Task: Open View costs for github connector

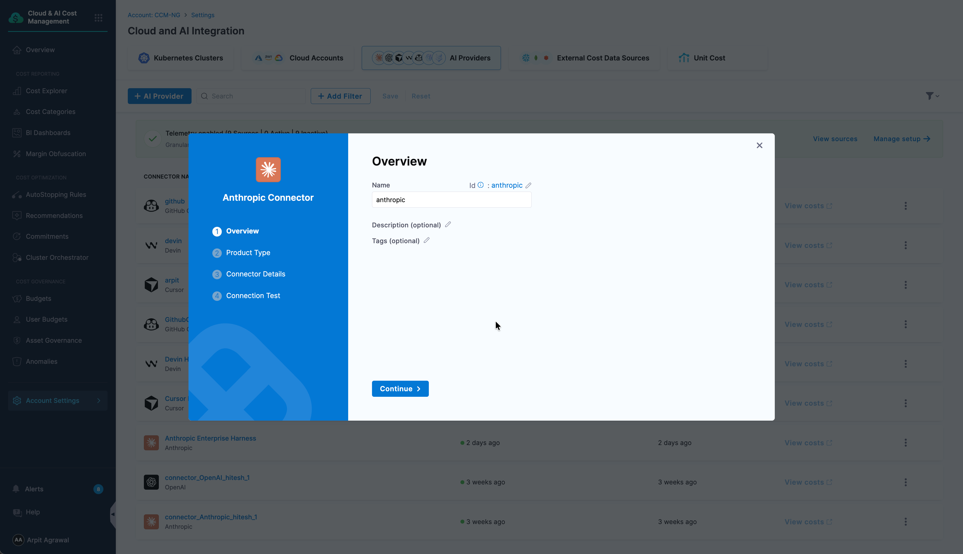Action: tap(808, 206)
